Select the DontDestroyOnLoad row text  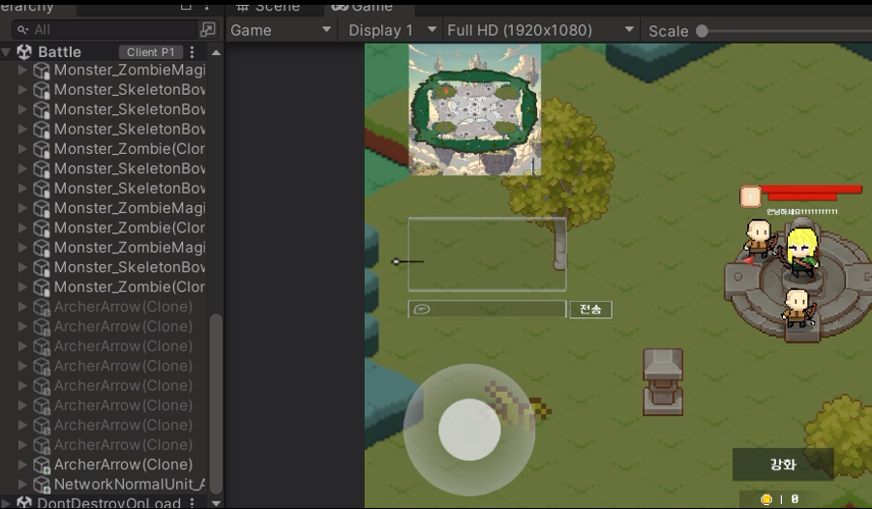[109, 503]
